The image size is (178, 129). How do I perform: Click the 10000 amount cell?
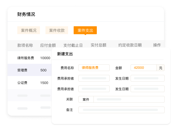(x=45, y=58)
